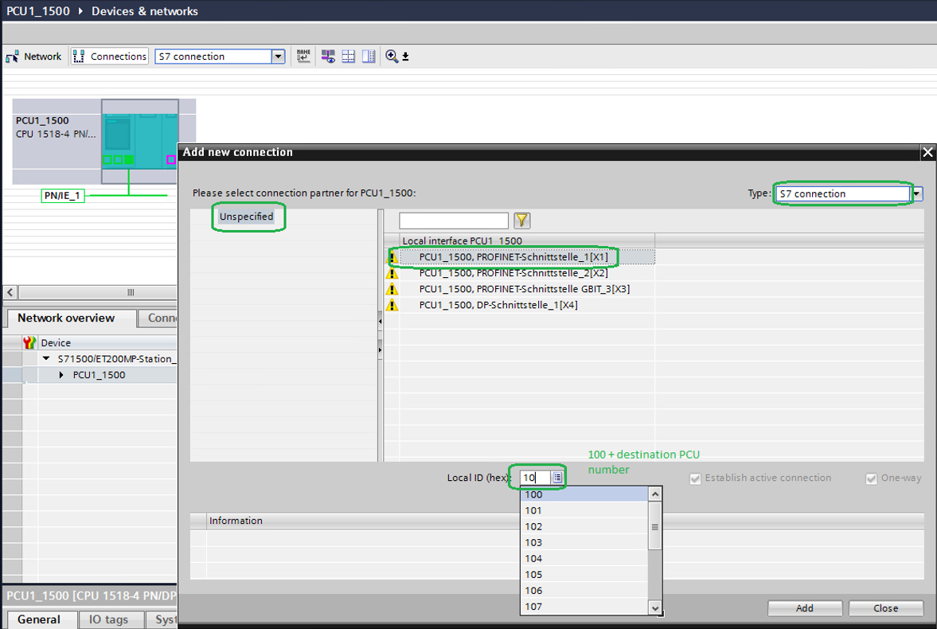Choose 104 from Local ID list
Screen dimensions: 937x629
[584, 558]
